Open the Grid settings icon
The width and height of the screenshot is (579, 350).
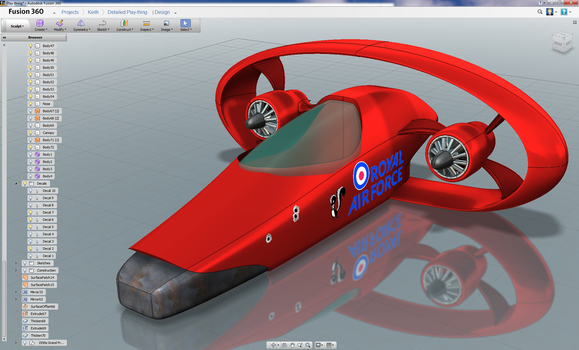point(330,345)
